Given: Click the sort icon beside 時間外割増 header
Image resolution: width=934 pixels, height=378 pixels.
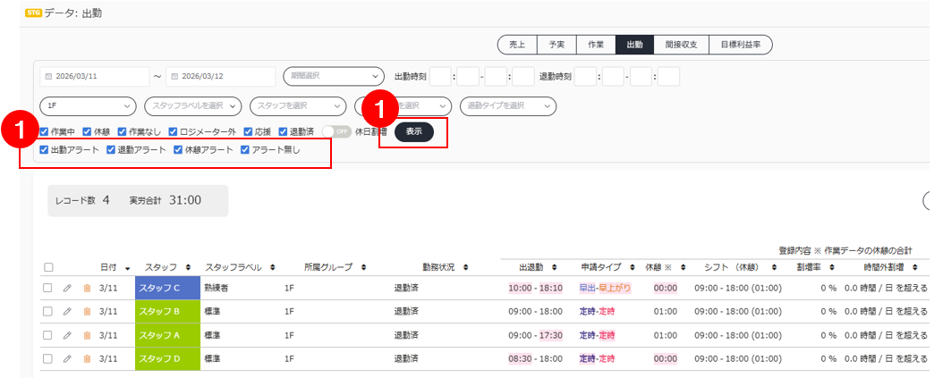Looking at the screenshot, I should (x=915, y=267).
